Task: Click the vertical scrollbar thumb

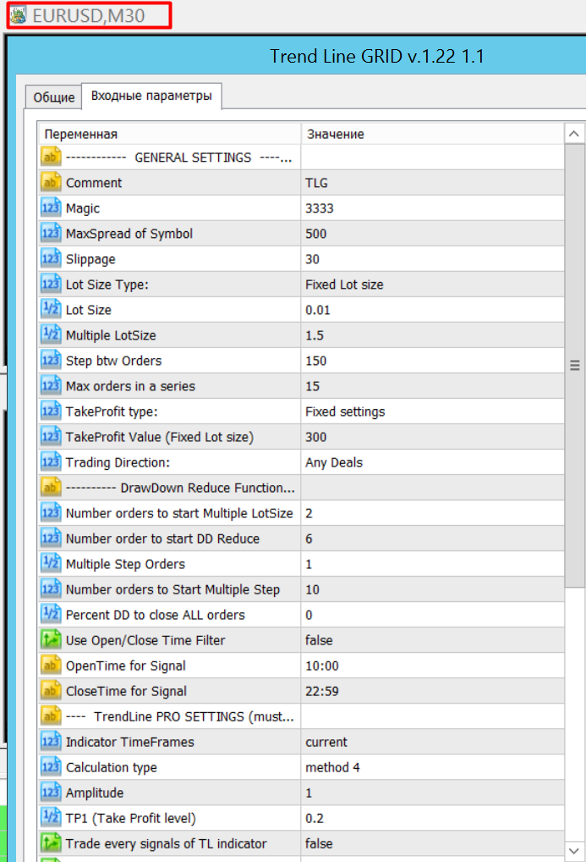Action: [574, 366]
